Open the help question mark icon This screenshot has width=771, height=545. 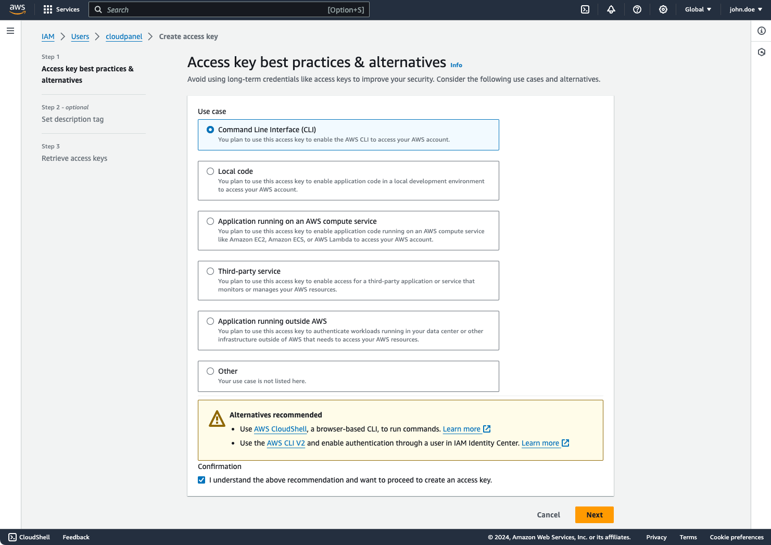pos(637,9)
